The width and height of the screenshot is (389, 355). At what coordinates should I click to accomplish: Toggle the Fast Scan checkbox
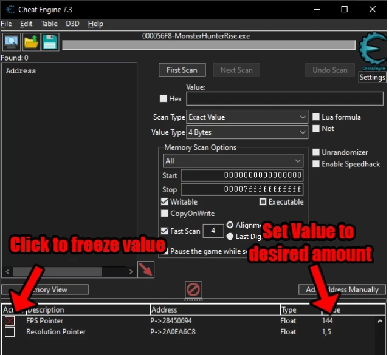click(165, 231)
